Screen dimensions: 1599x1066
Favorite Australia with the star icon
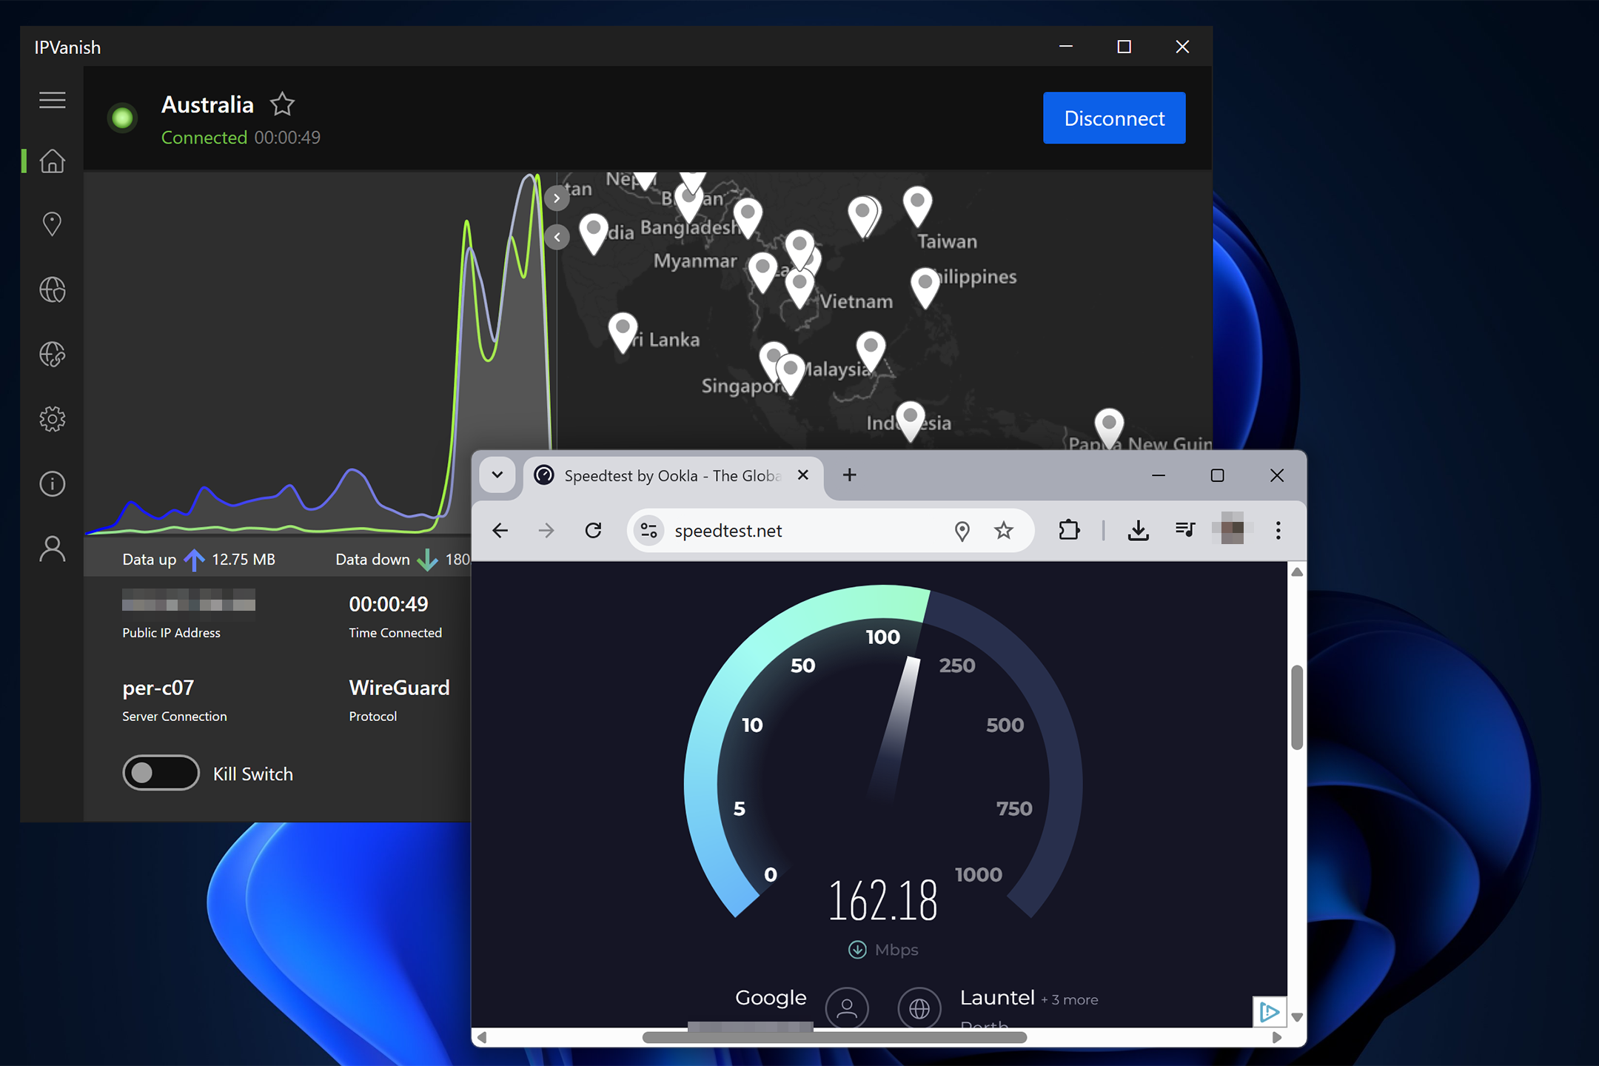[x=282, y=104]
